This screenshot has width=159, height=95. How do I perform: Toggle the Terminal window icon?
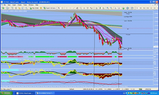tap(23, 8)
